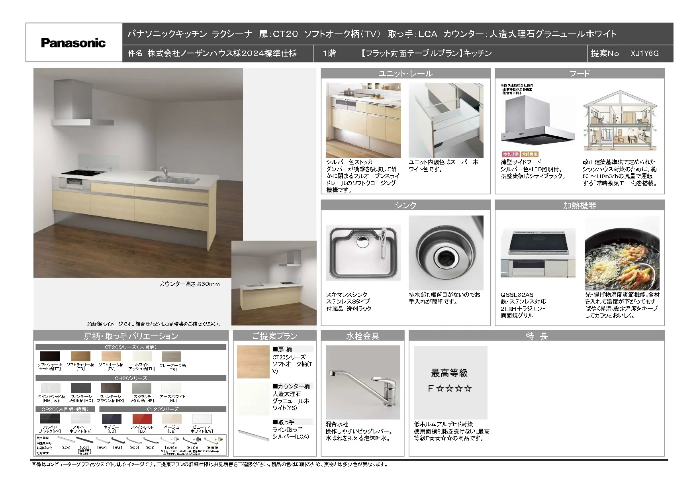
Task: Click the [MJE] handle with knob icon
Action: click(192, 441)
